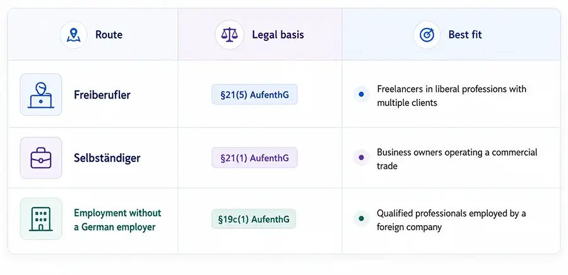Click Qualified professionals employed by foreign company text
Screen dimensions: 568x275
(x=451, y=220)
